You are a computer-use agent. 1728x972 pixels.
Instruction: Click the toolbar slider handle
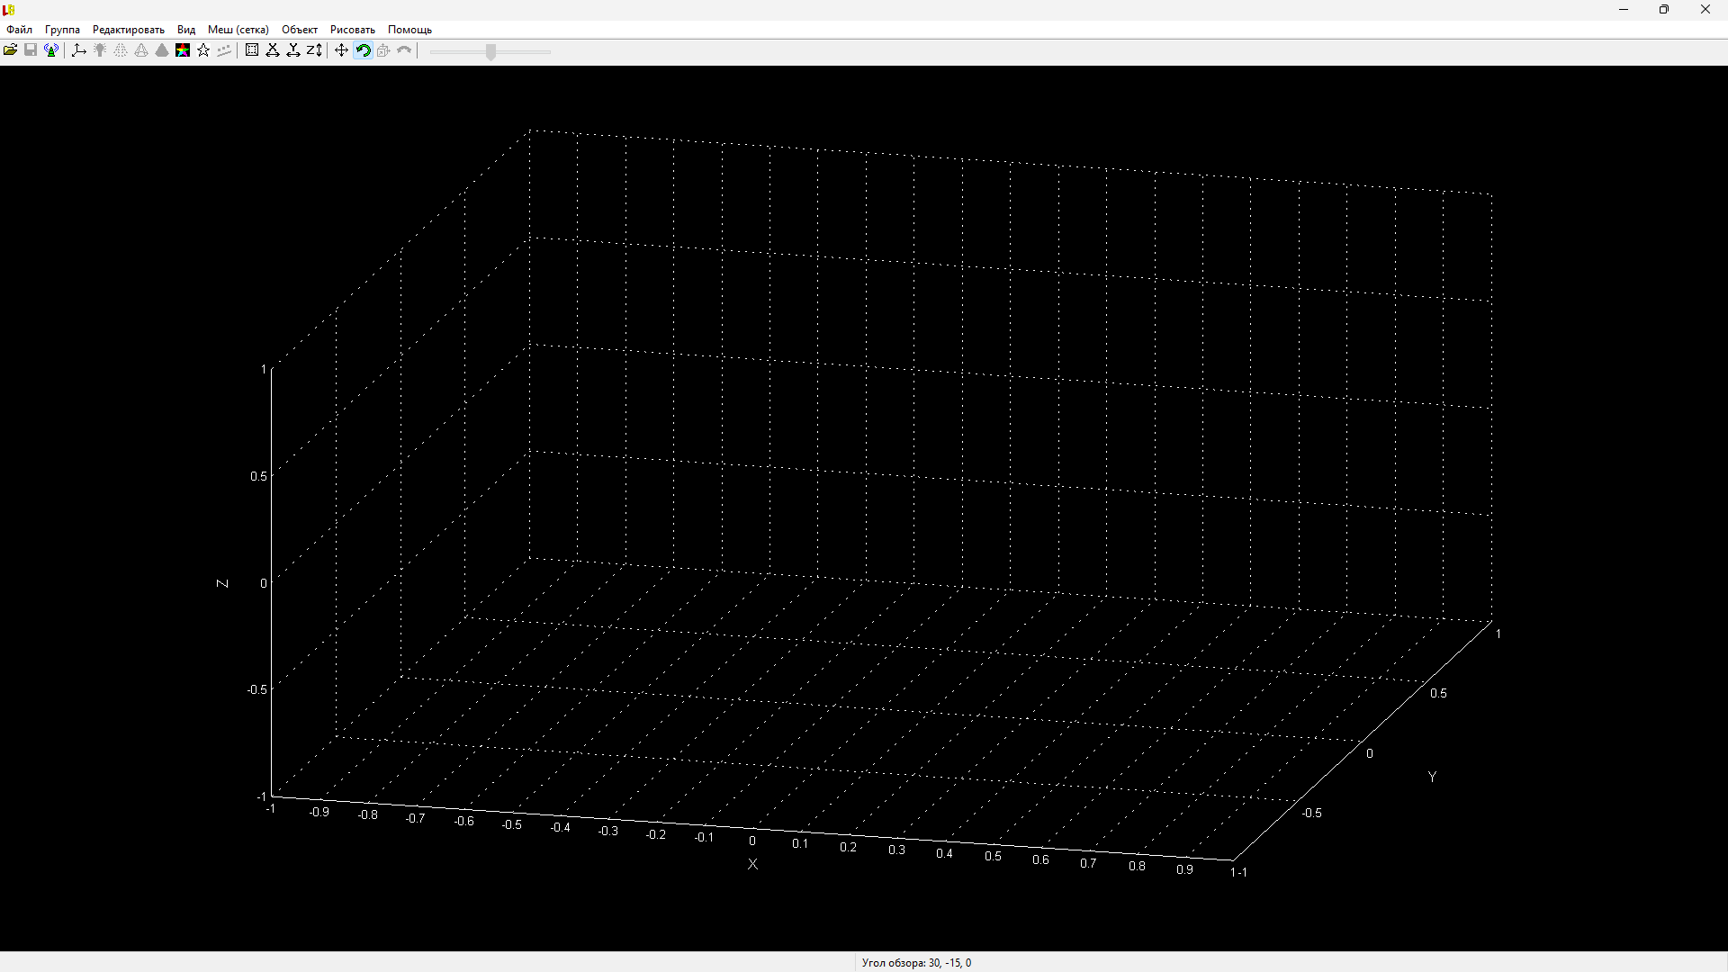point(490,52)
